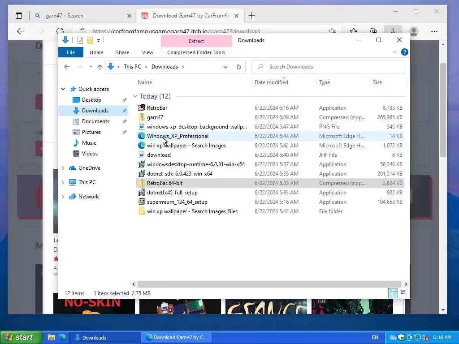Open recent locations dropdown arrow

[91, 67]
